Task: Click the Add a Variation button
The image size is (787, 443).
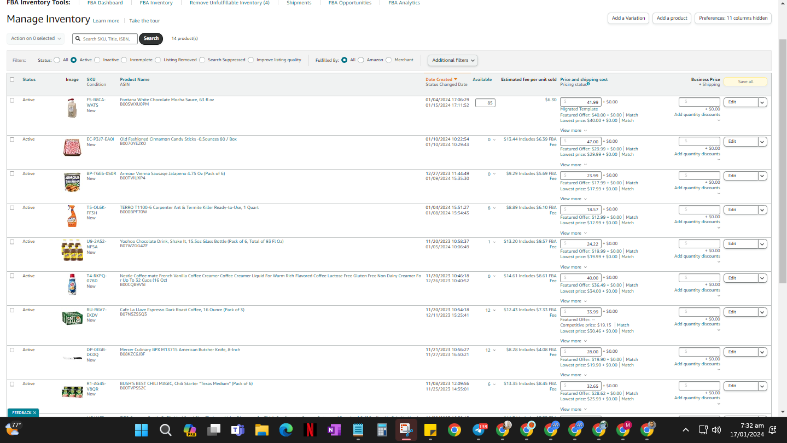Action: 628,18
